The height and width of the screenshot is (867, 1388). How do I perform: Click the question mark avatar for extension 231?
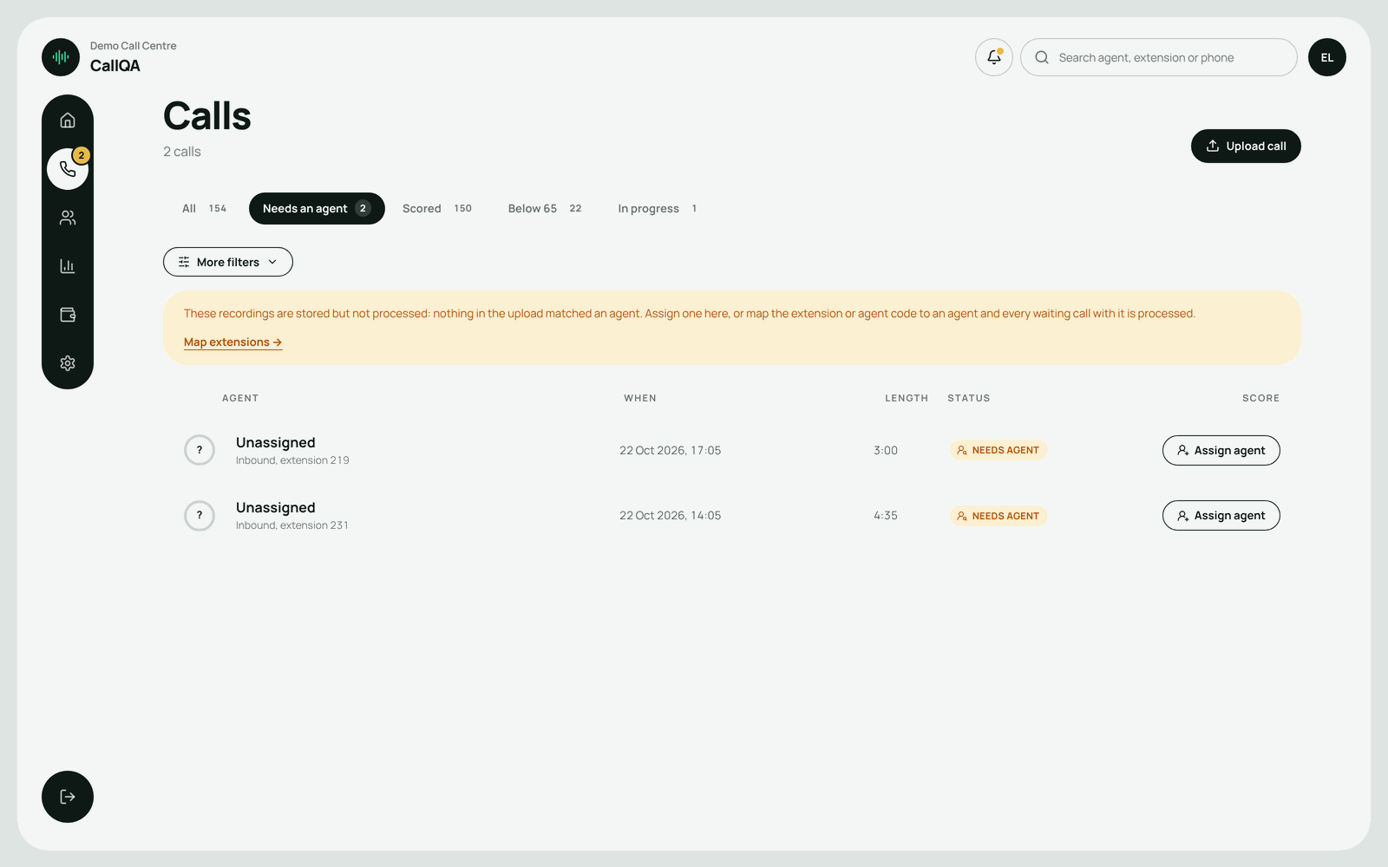[200, 516]
